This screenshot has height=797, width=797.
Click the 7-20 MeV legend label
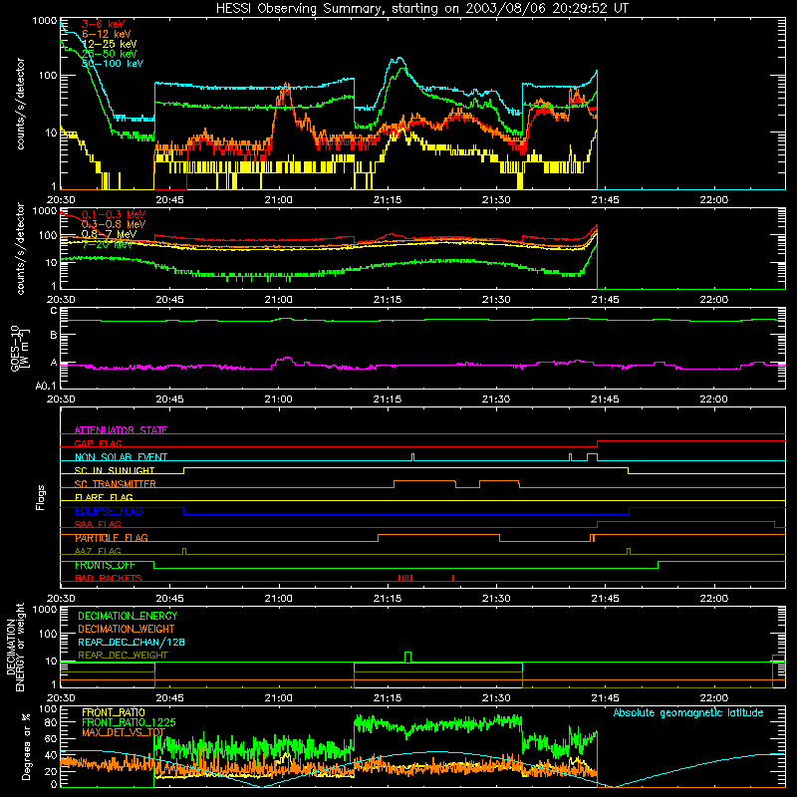tap(107, 244)
